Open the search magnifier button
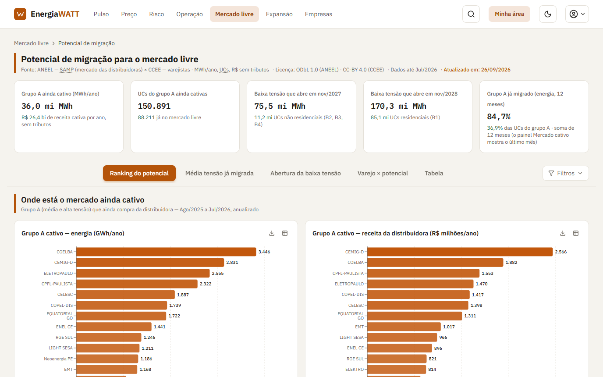This screenshot has height=377, width=603. 471,14
